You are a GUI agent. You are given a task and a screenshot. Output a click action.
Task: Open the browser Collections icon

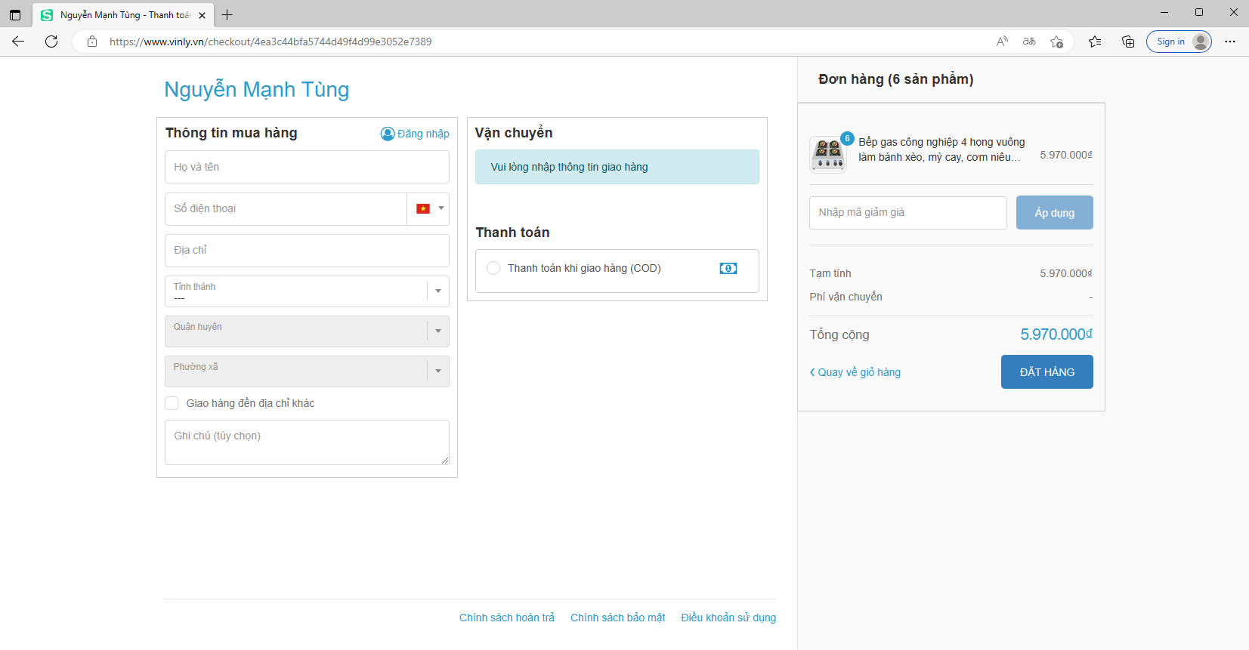tap(1128, 42)
